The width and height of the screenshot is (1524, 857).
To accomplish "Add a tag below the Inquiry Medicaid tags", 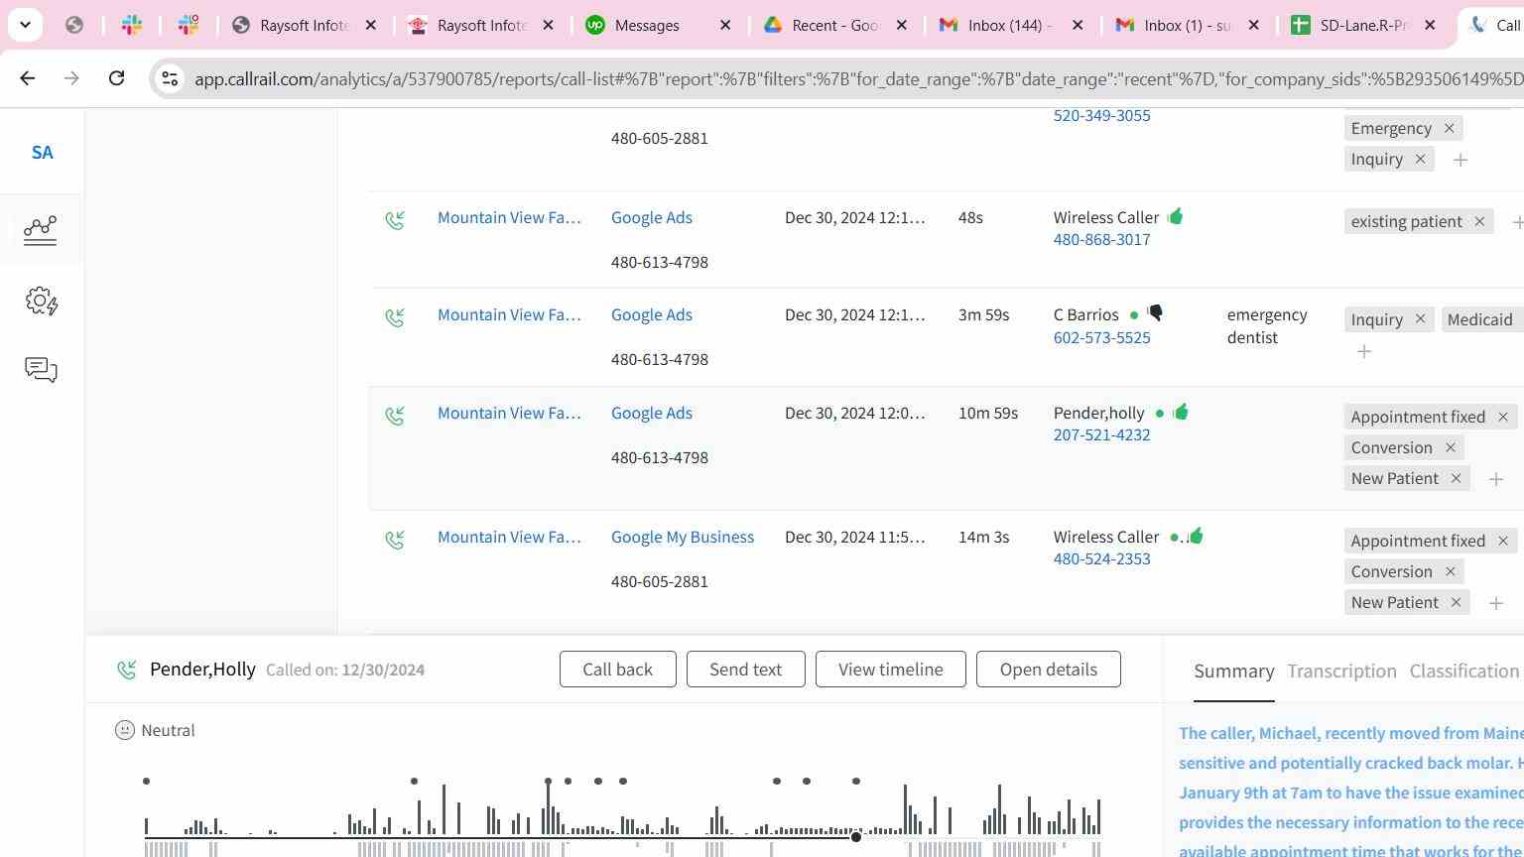I will click(1364, 351).
